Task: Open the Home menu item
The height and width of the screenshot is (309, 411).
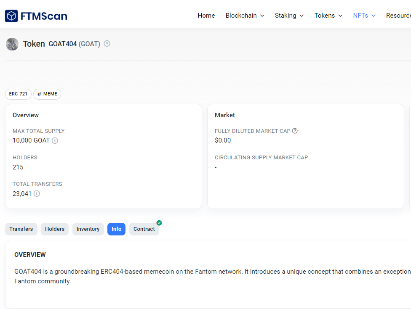Action: click(x=206, y=16)
